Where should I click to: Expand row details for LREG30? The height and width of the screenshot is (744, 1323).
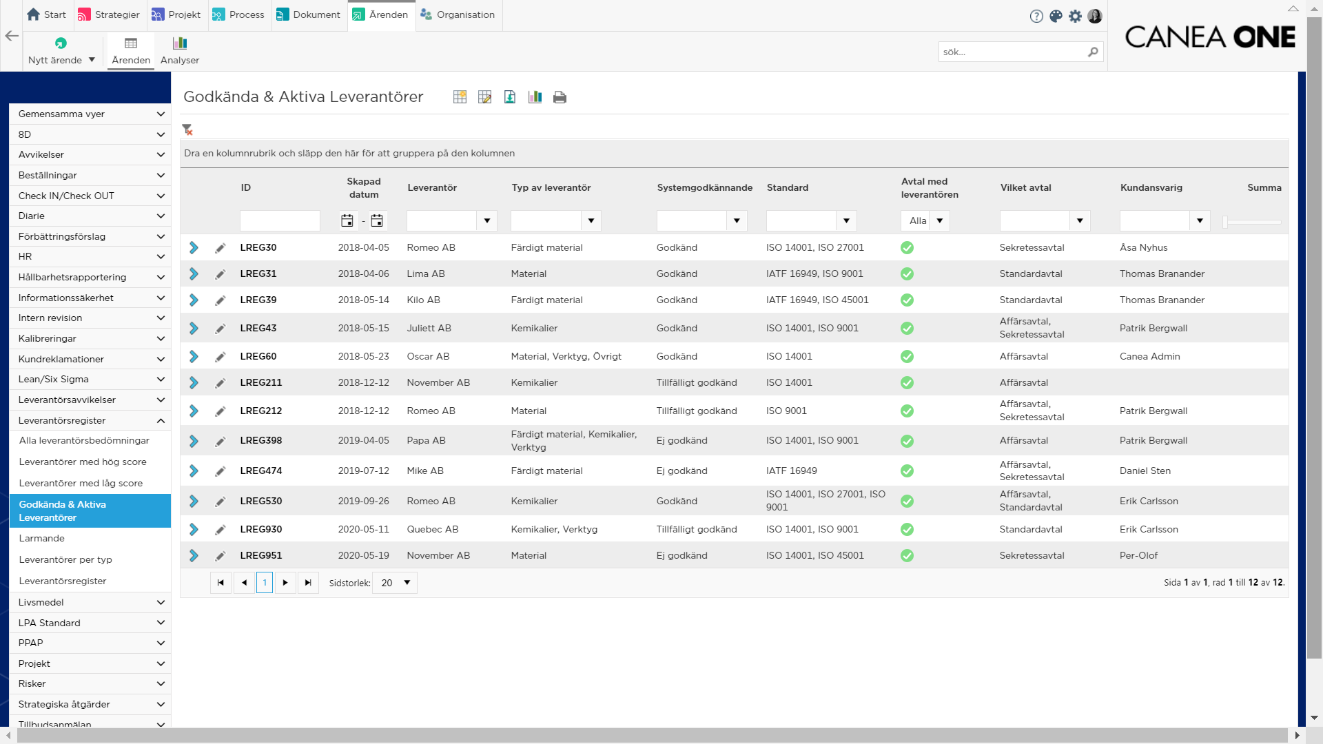click(194, 247)
